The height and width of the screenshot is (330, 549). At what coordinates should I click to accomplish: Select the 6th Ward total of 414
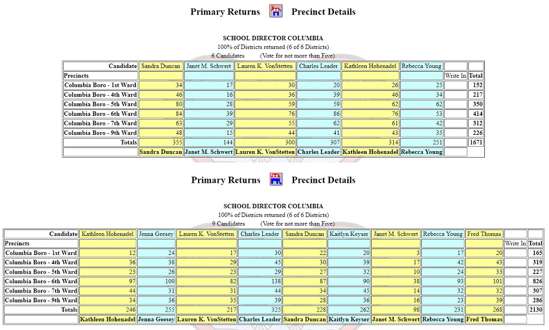(476, 114)
